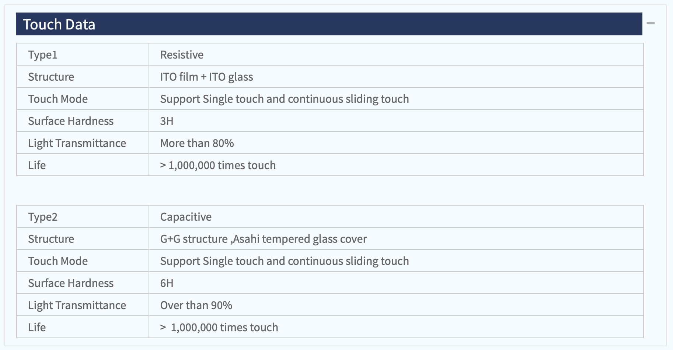
Task: Select ITO film + ITO glass text
Action: tap(206, 77)
